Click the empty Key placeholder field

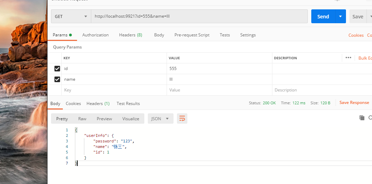[114, 90]
